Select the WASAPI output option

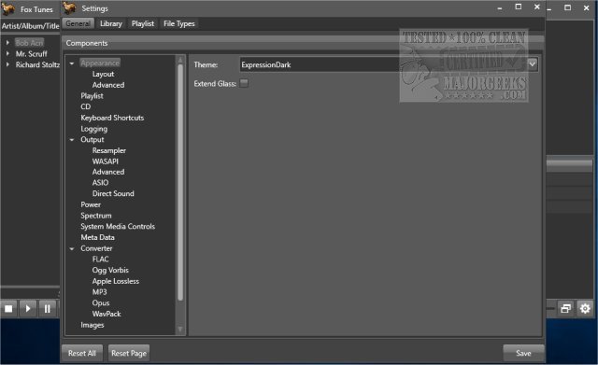pos(106,161)
